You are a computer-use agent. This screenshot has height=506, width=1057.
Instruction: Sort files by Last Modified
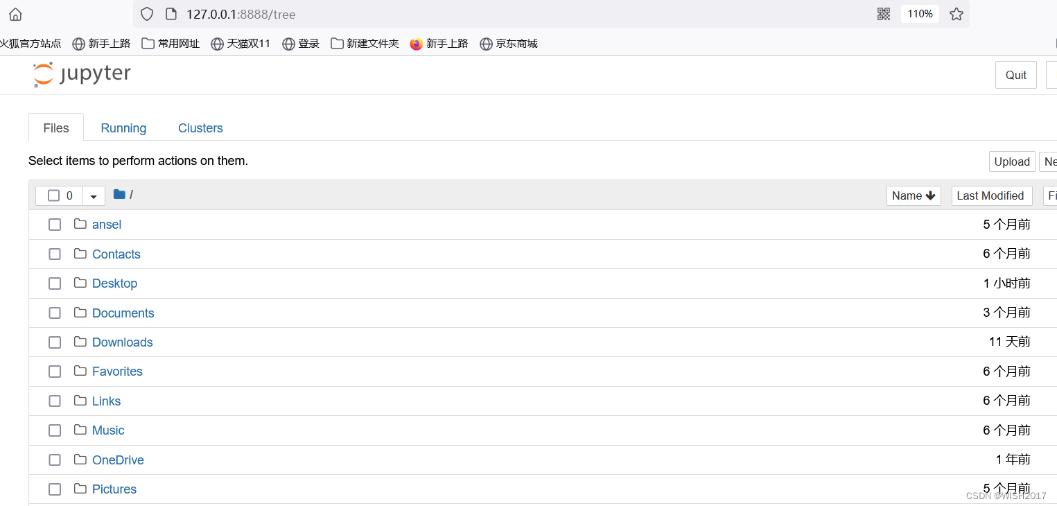[992, 195]
